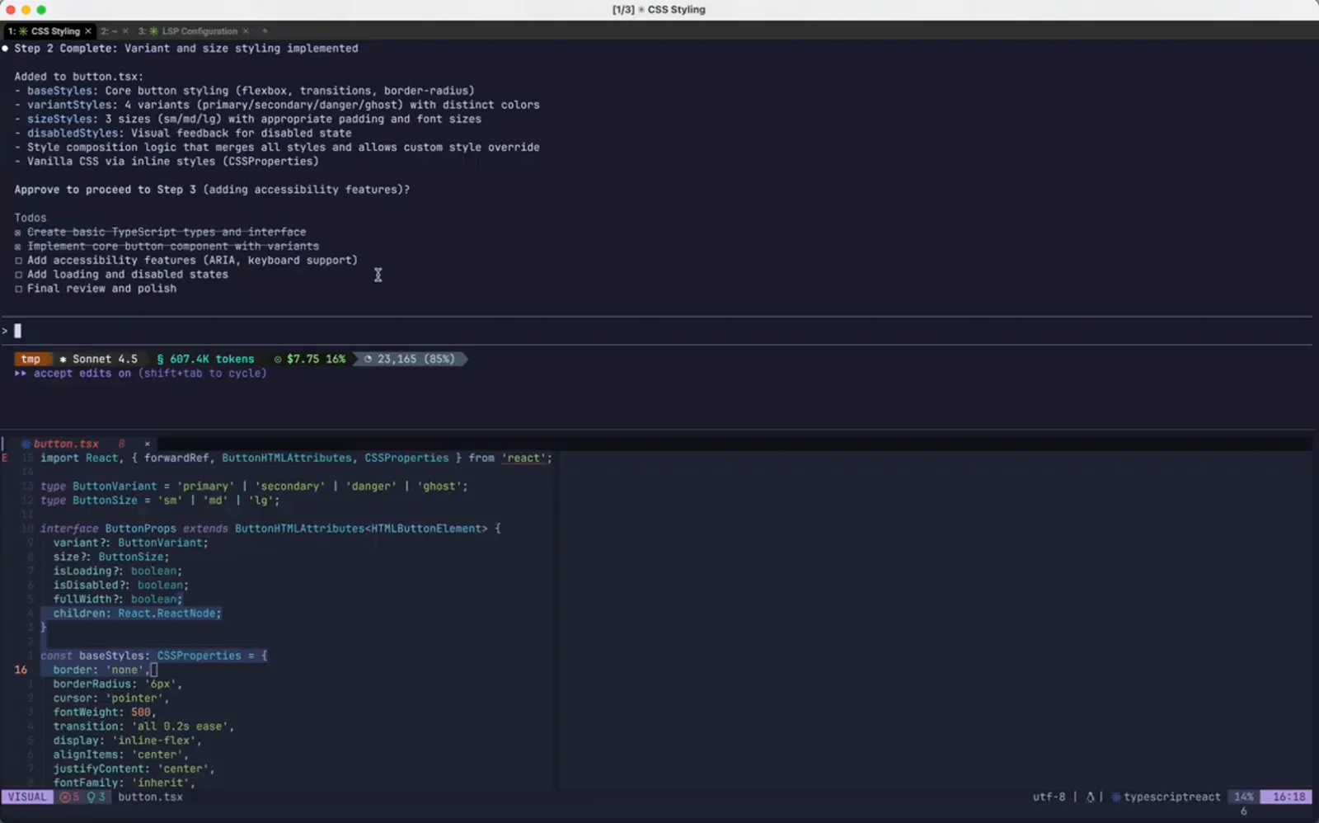Switch to the CSS Styling tab
Image resolution: width=1319 pixels, height=823 pixels.
coord(49,31)
